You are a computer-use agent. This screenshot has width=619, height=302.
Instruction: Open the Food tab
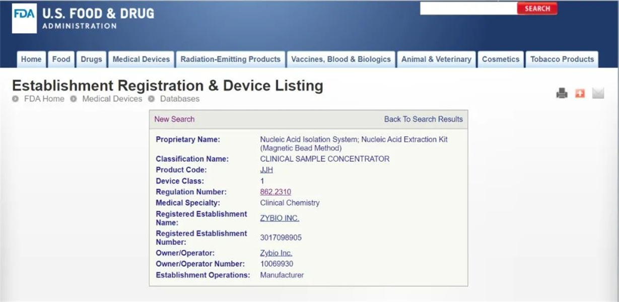point(61,59)
